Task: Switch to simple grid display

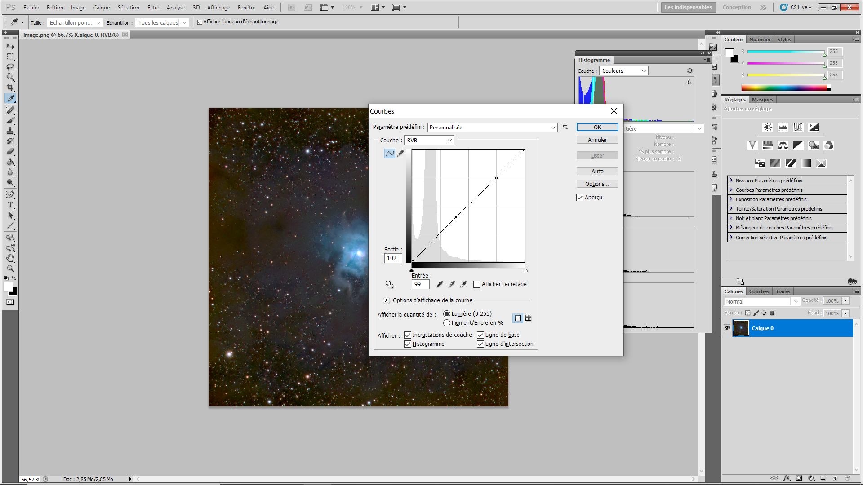Action: (x=518, y=318)
